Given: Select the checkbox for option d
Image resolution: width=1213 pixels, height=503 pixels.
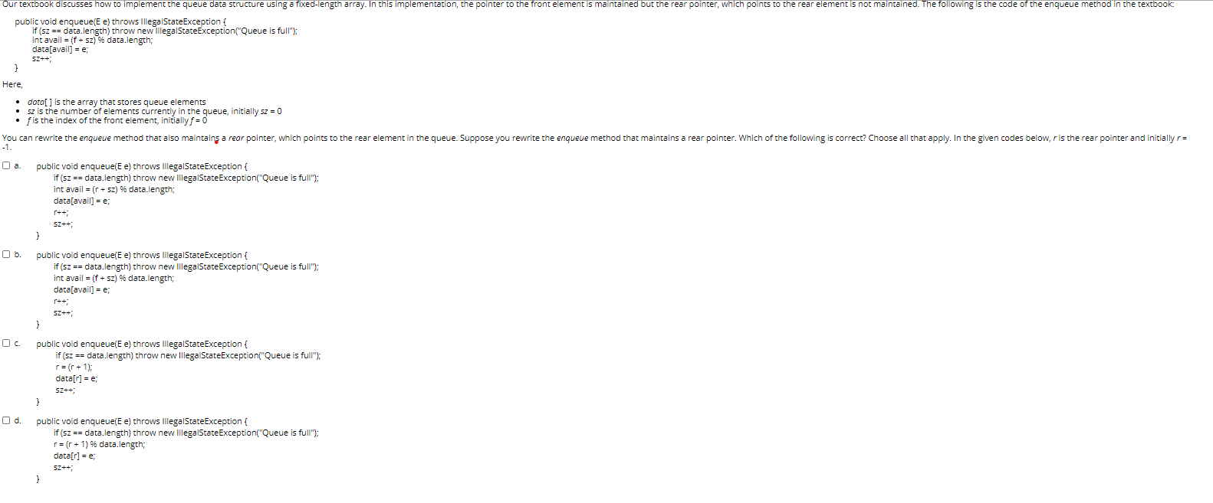Looking at the screenshot, I should pyautogui.click(x=6, y=420).
